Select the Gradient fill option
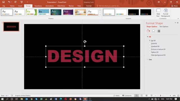The height and width of the screenshot is (101, 180). point(154,46)
